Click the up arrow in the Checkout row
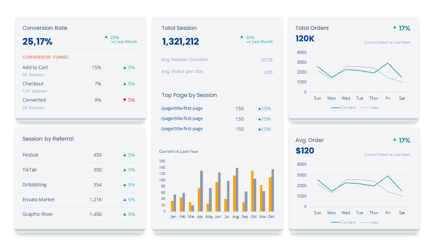The width and height of the screenshot is (435, 244). pos(125,84)
